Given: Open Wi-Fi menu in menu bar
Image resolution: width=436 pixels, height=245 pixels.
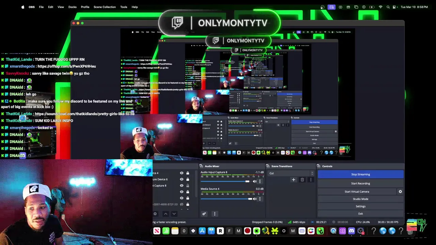Looking at the screenshot, I should (x=380, y=7).
